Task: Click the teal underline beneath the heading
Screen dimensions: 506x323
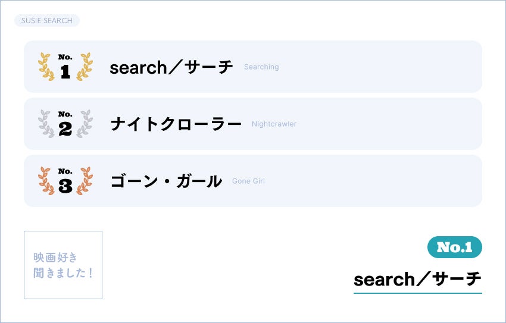Action: 417,293
